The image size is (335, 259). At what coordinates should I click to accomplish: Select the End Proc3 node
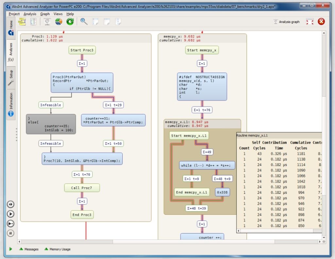(82, 215)
